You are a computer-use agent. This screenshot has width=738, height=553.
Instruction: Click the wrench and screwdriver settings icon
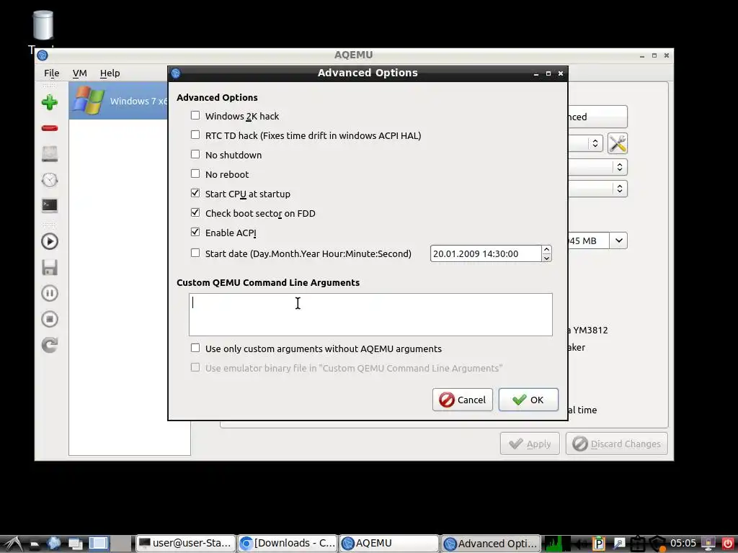pos(617,143)
